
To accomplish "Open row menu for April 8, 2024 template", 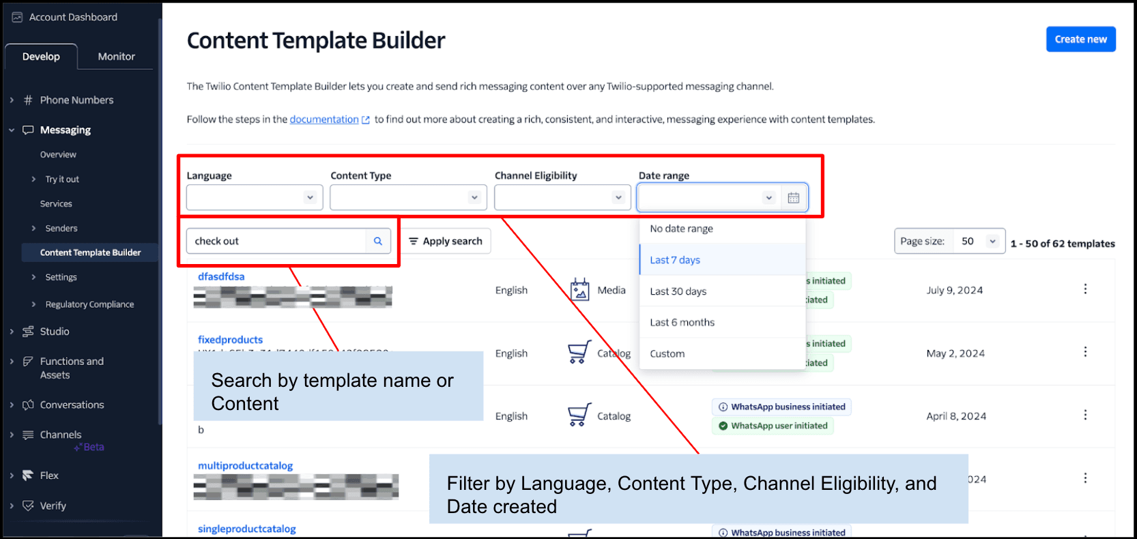I will (x=1084, y=415).
